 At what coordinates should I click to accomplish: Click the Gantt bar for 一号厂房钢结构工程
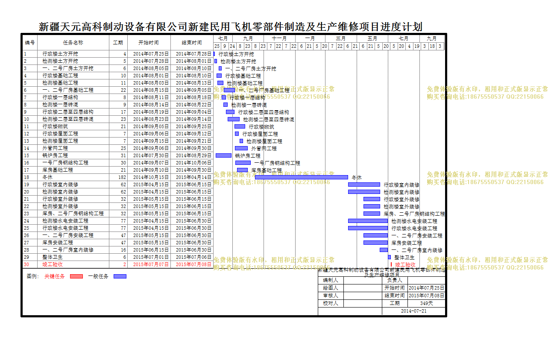[x=243, y=163]
